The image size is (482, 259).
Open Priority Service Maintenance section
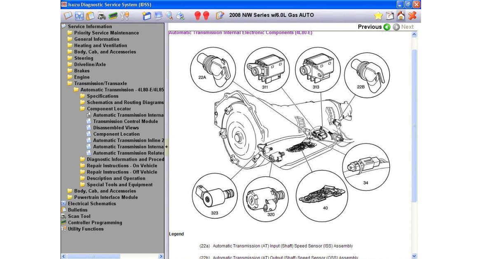point(106,33)
